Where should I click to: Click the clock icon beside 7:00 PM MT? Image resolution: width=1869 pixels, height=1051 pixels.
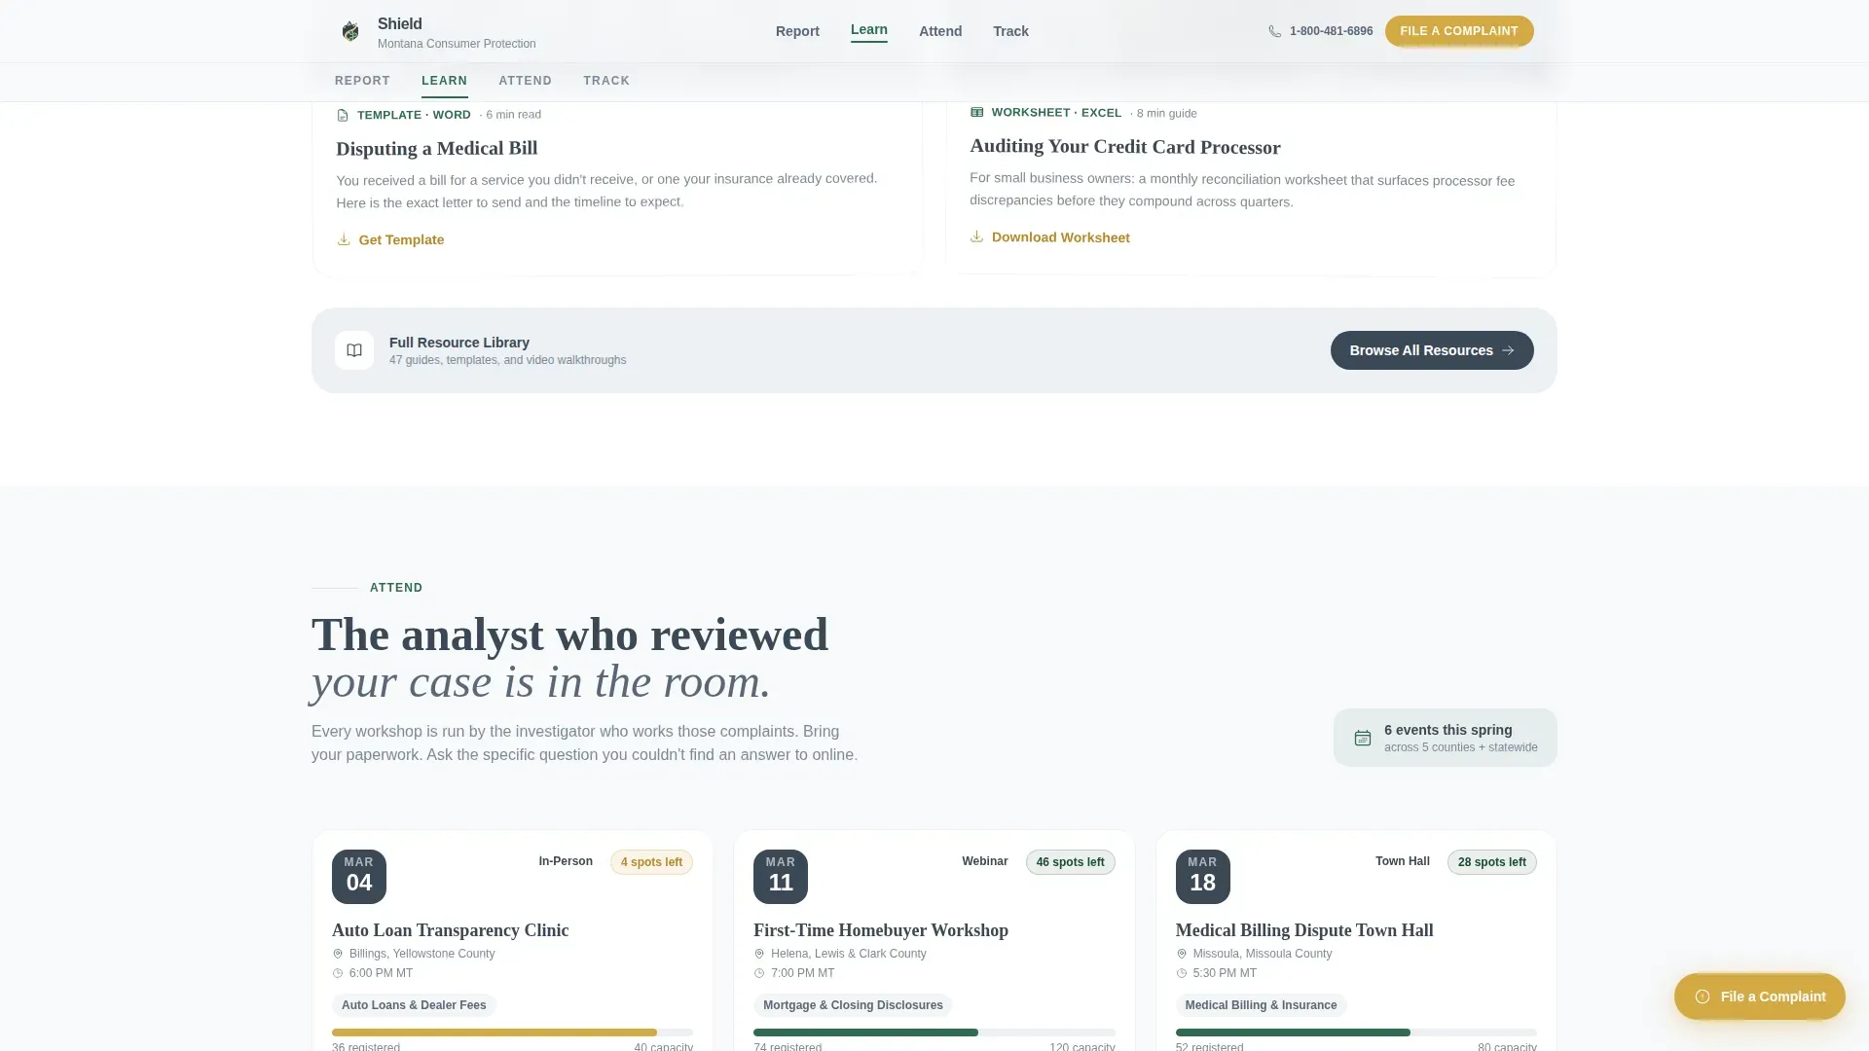tap(759, 973)
